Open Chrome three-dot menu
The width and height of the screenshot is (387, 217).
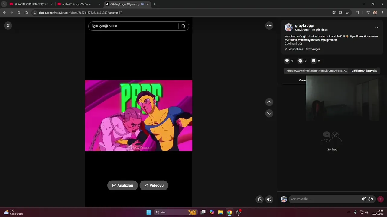(382, 13)
